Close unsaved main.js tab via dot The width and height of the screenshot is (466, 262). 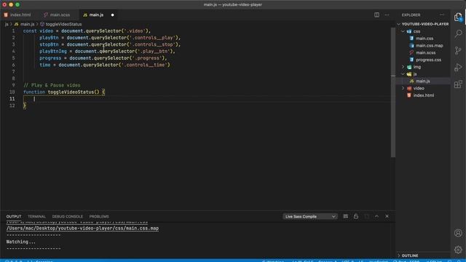(112, 15)
